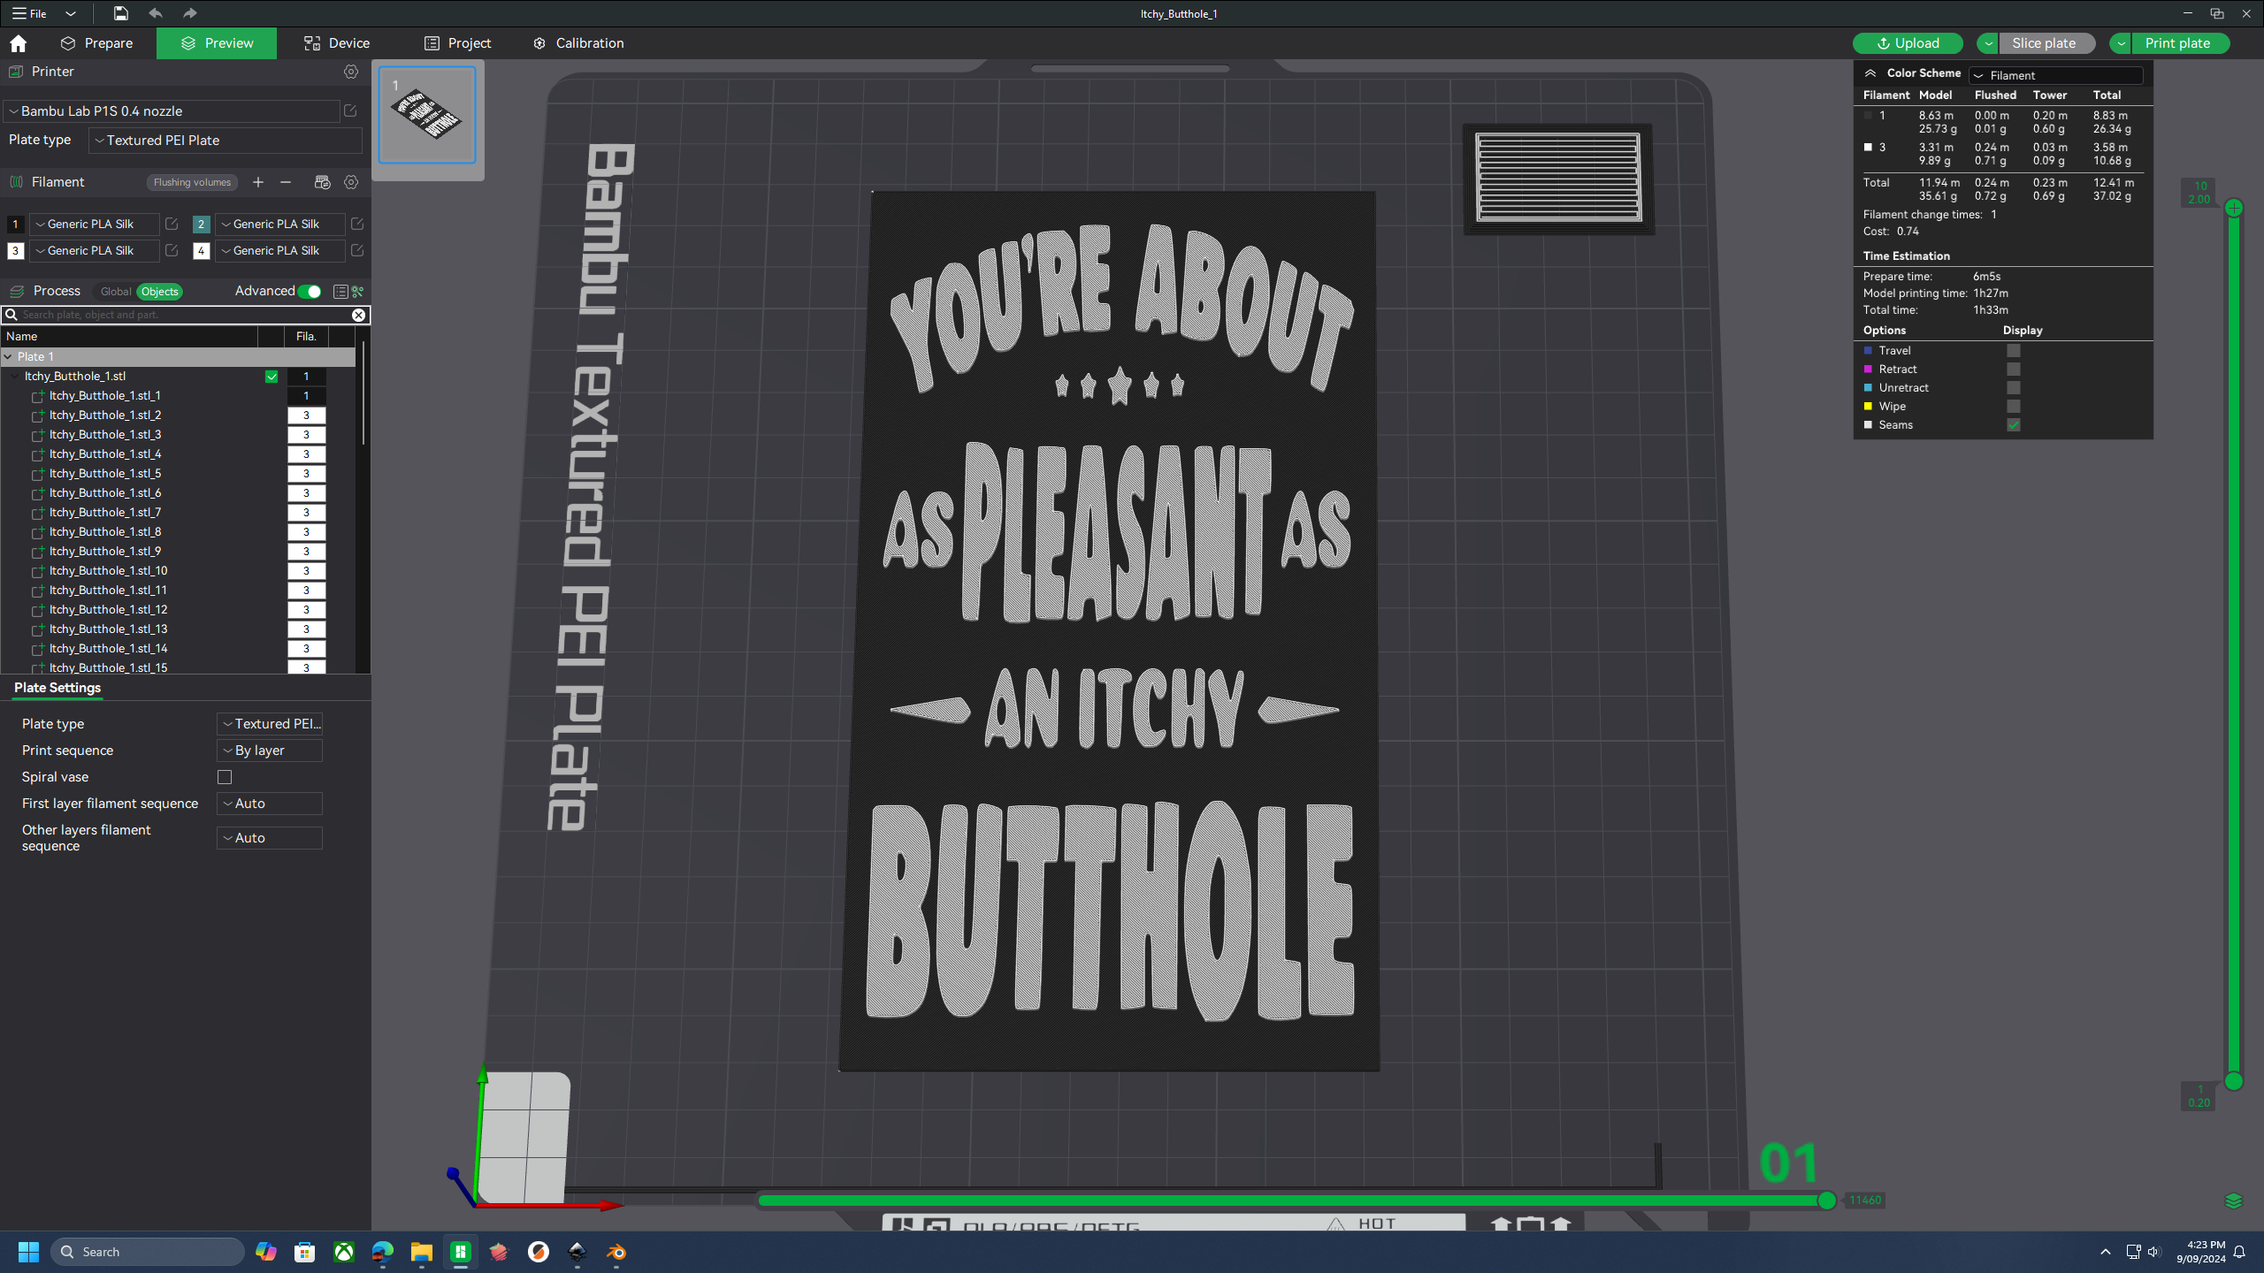Switch process scope to Global
Screen dimensions: 2264x1273
[115, 292]
